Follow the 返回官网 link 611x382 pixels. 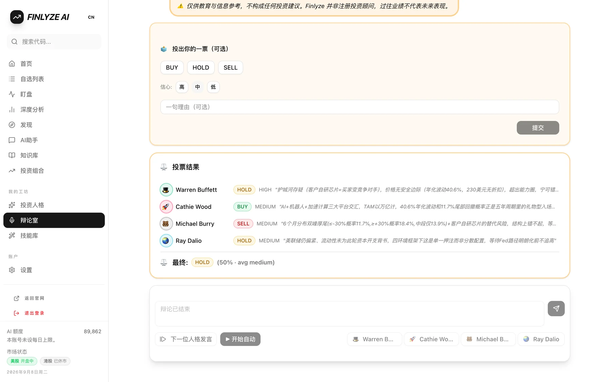pos(29,298)
